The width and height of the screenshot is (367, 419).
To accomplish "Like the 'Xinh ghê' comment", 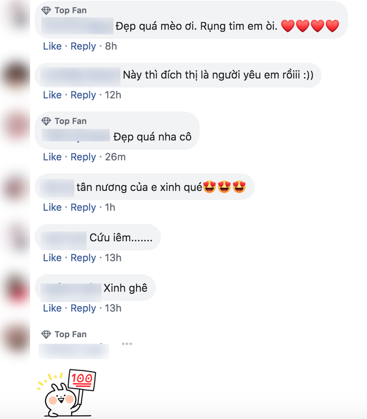I will coord(52,308).
